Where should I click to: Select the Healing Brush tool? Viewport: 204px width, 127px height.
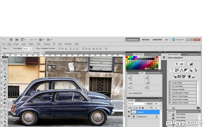coord(5,84)
